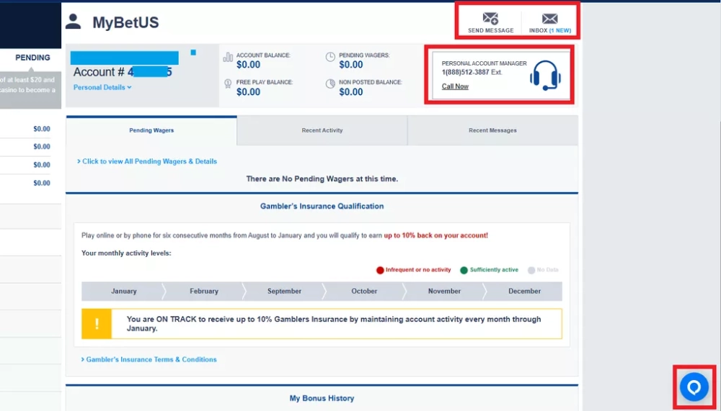This screenshot has width=721, height=411.
Task: Select the December month segment
Action: coord(524,291)
